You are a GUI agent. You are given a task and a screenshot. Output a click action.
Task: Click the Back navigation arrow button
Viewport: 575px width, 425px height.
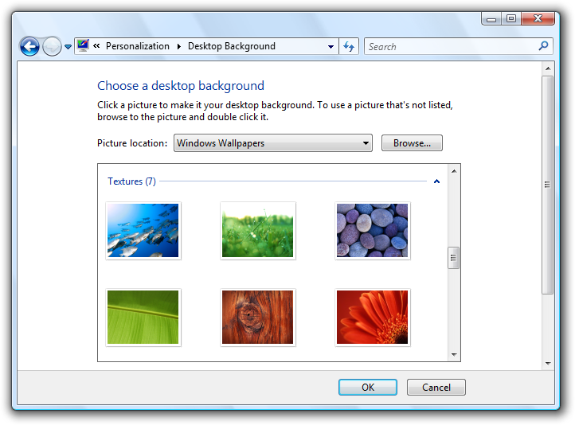tap(29, 46)
